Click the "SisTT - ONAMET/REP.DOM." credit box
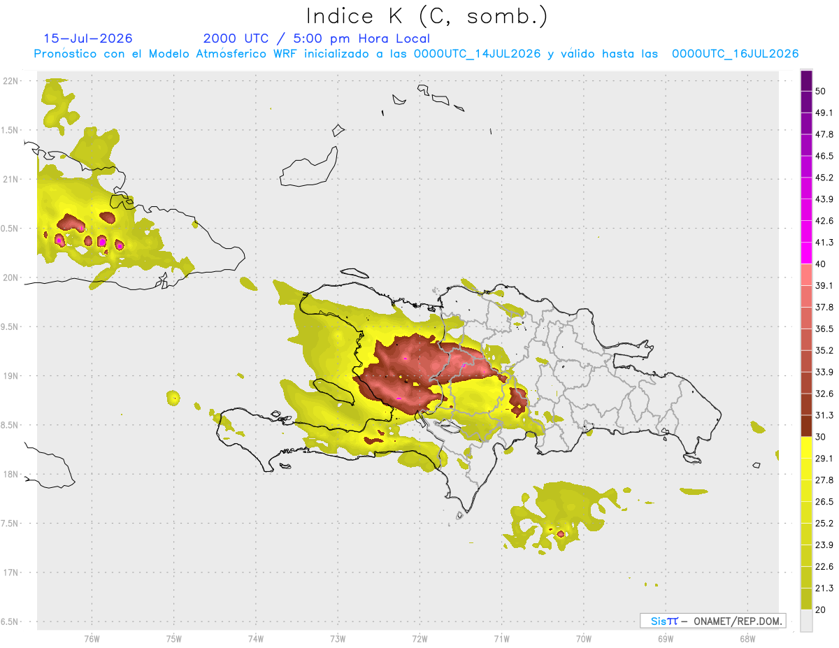This screenshot has width=839, height=648. pyautogui.click(x=712, y=621)
